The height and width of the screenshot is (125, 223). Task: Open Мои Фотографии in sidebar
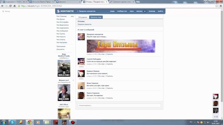[62, 22]
